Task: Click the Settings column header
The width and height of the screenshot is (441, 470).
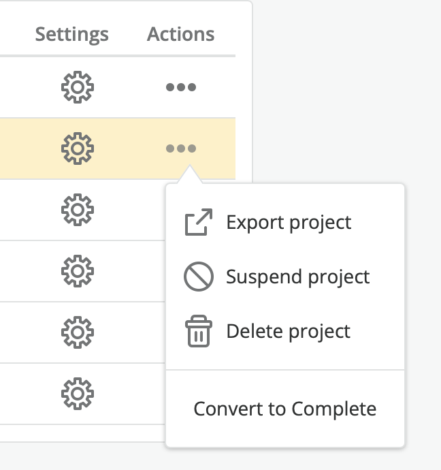Action: pos(72,35)
